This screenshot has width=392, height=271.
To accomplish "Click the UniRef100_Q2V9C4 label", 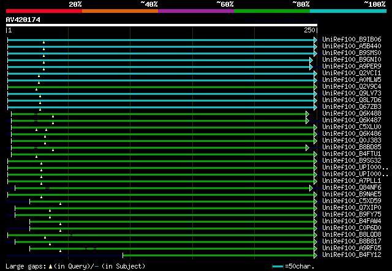I will tap(352, 86).
